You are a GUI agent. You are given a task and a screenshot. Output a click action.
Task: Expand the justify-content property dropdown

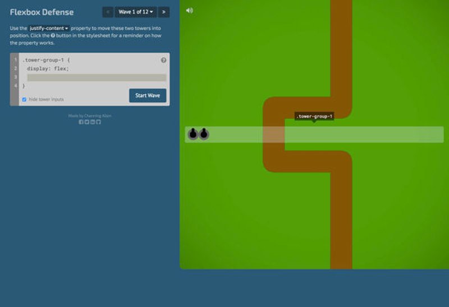pyautogui.click(x=49, y=29)
